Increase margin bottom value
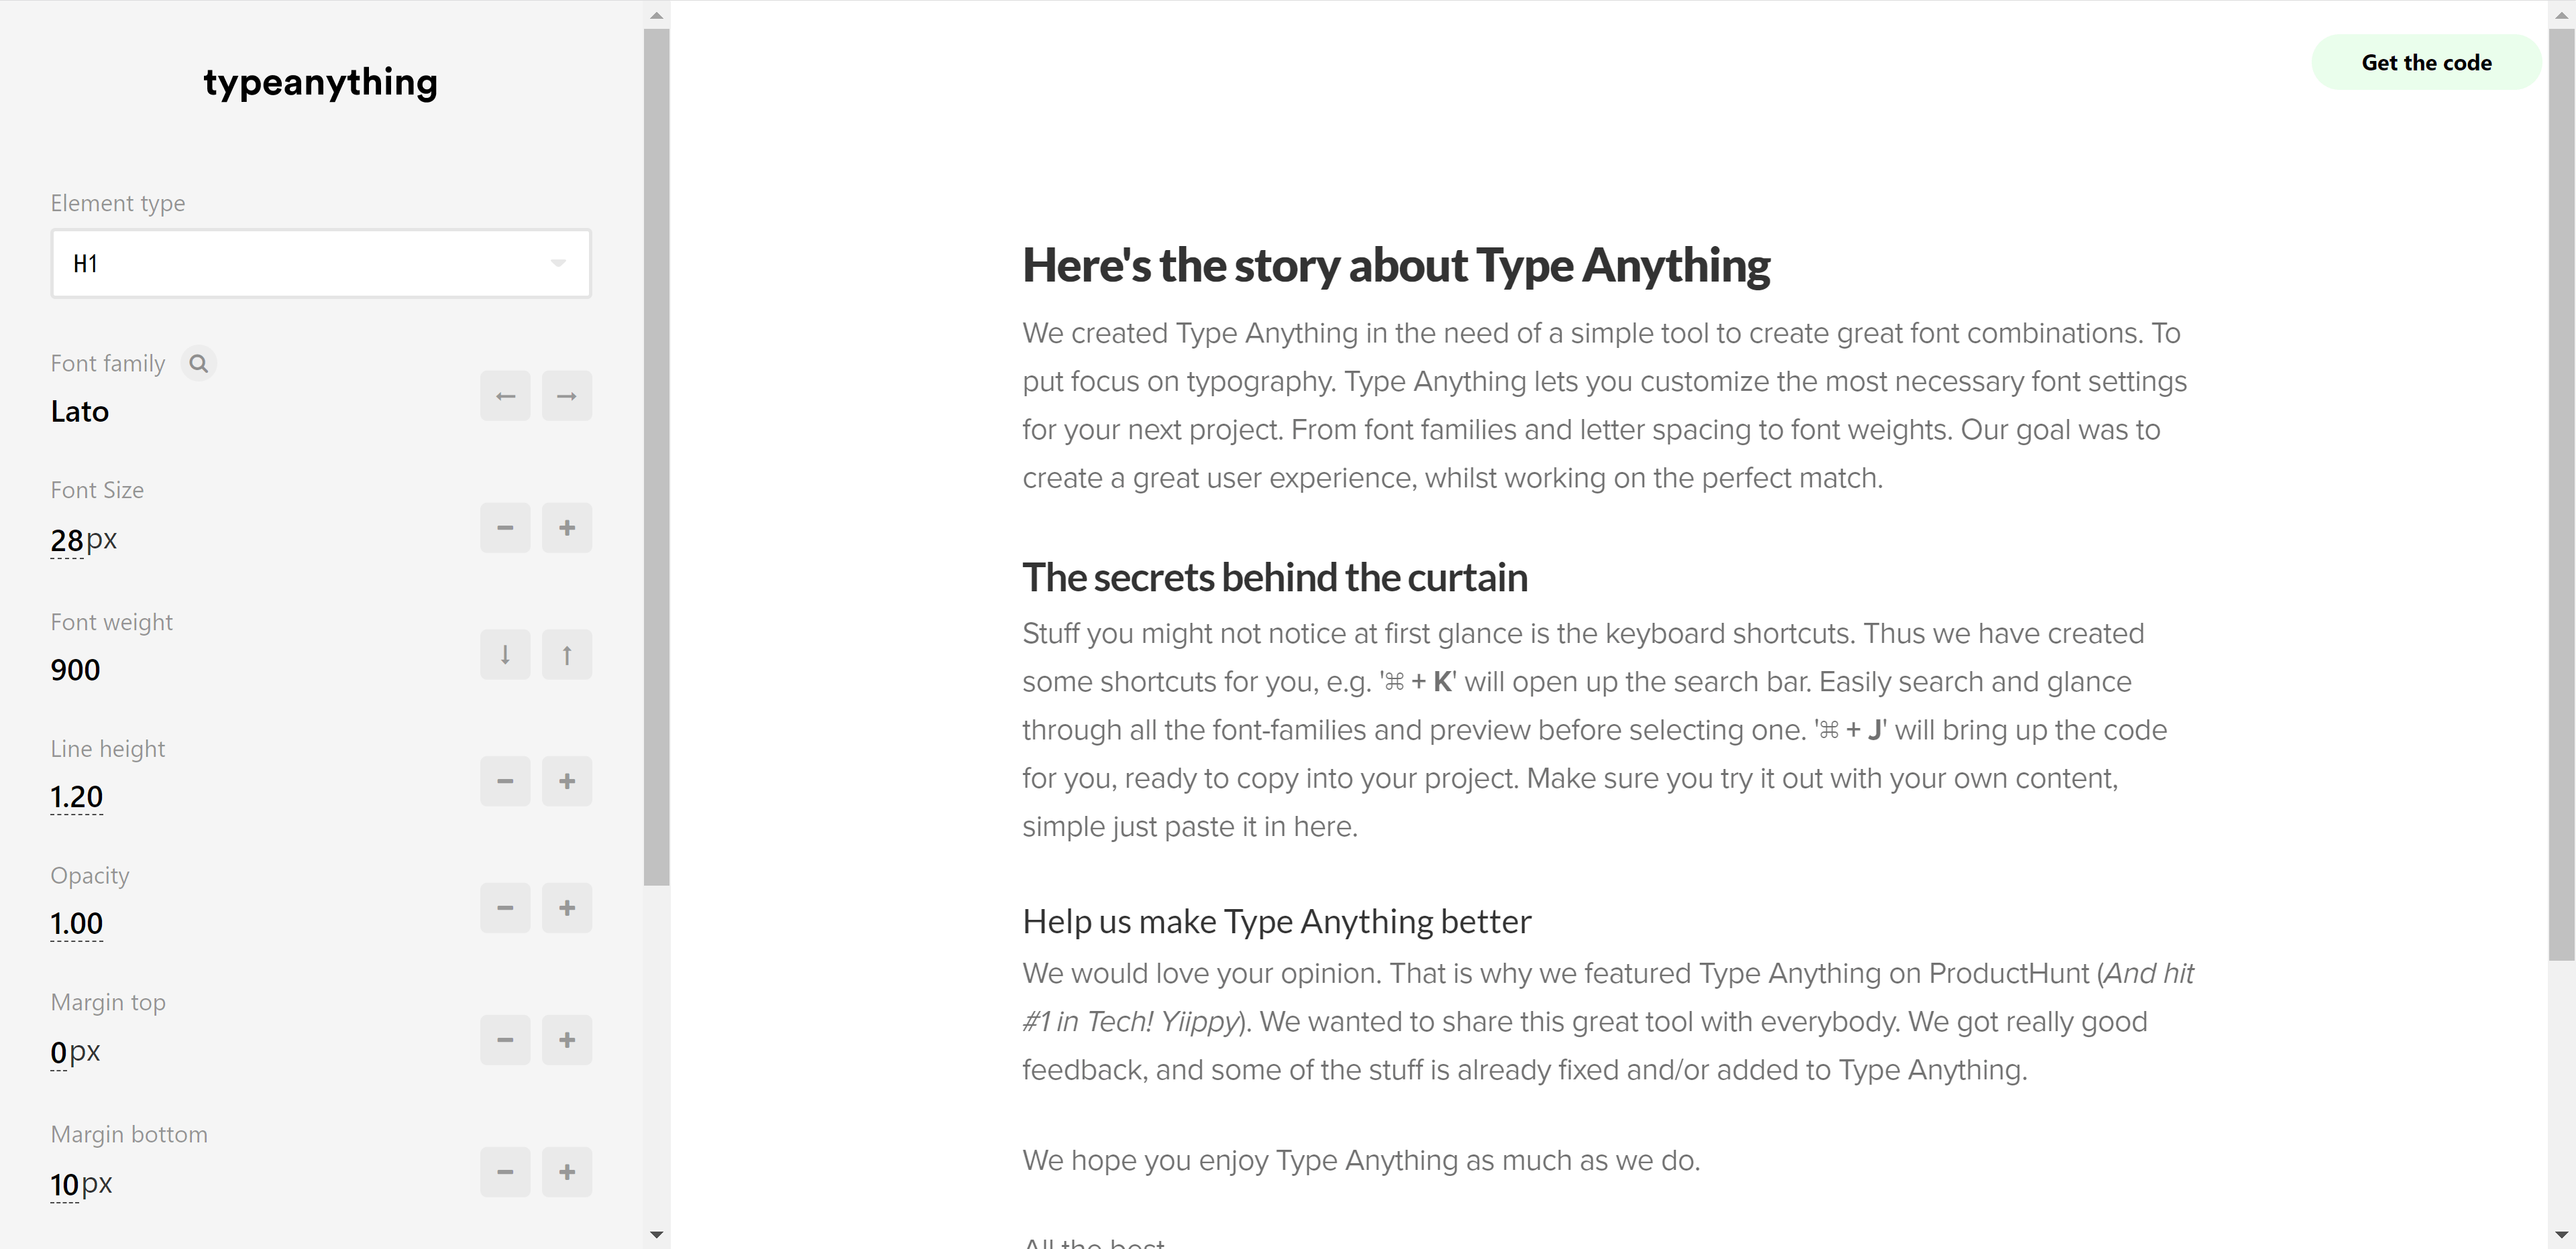2576x1249 pixels. [x=567, y=1172]
